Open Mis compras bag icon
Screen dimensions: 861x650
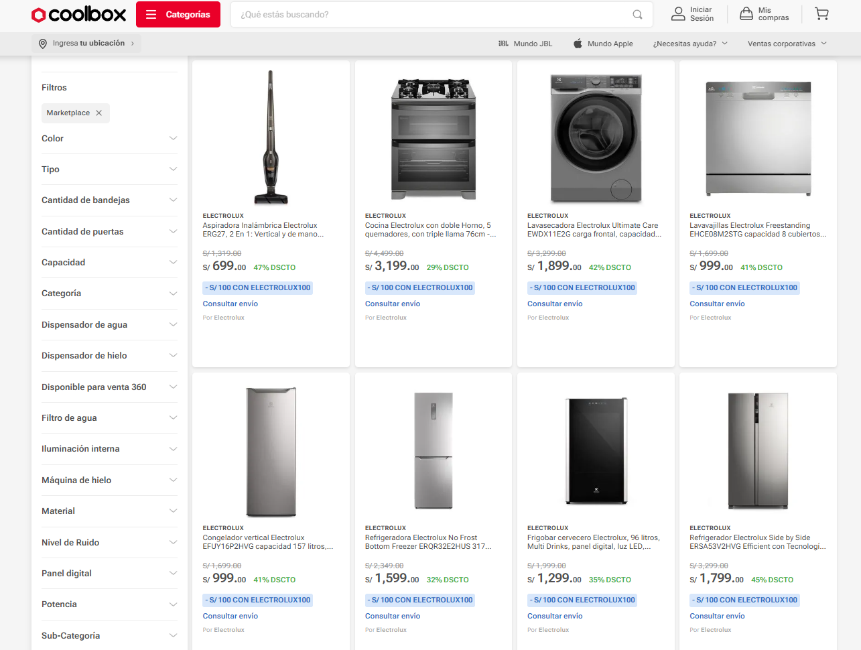pos(746,14)
